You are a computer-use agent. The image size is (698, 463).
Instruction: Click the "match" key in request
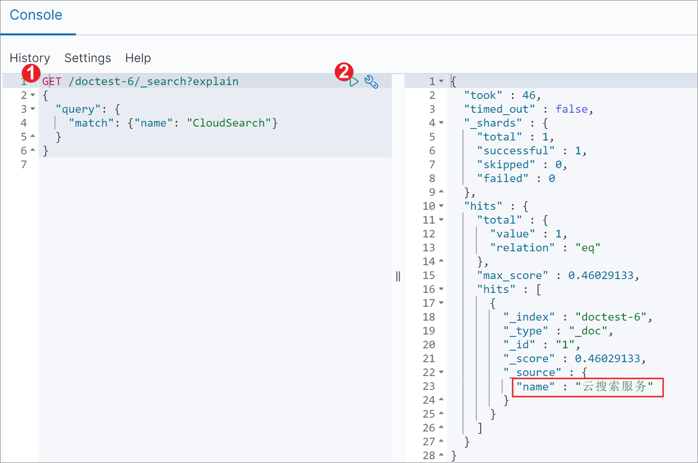(x=91, y=123)
